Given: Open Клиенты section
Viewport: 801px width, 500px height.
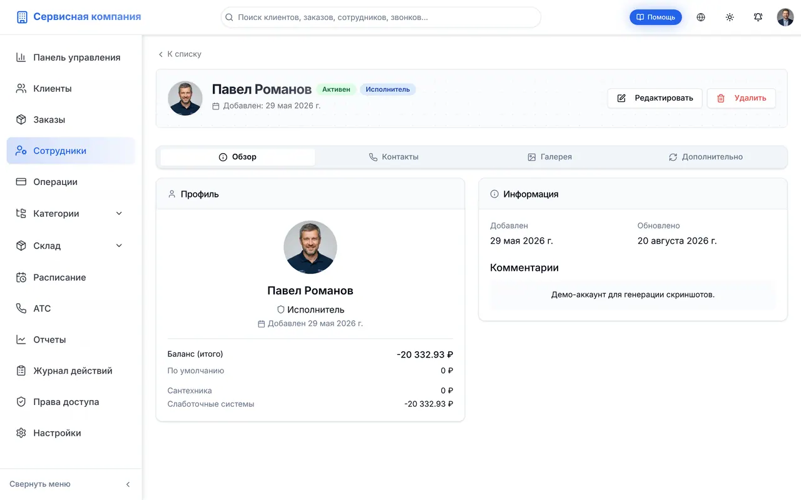Looking at the screenshot, I should pyautogui.click(x=71, y=89).
